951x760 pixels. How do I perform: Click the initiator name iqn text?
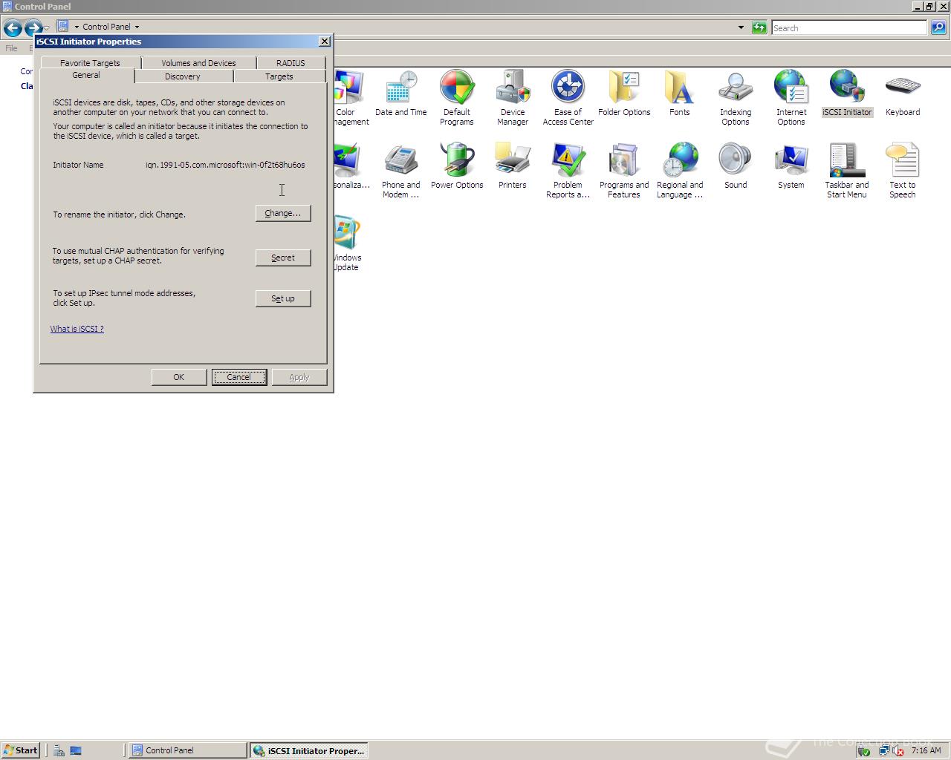pyautogui.click(x=225, y=165)
